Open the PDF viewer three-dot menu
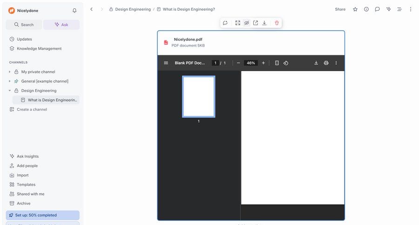 336,63
